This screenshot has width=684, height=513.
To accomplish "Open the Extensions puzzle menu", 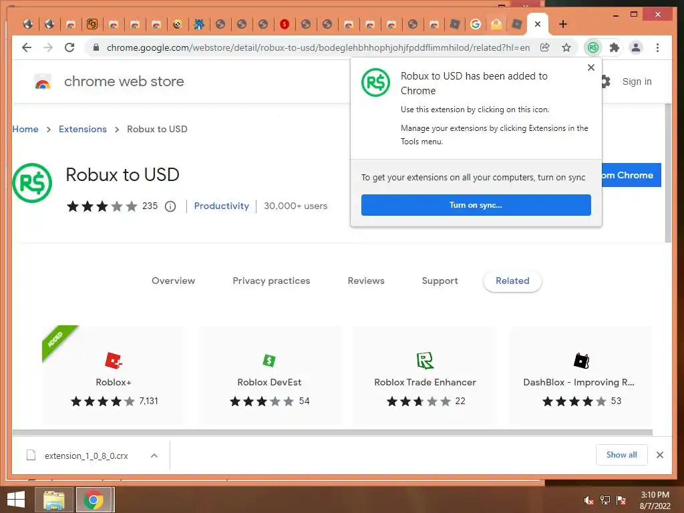I will point(615,47).
